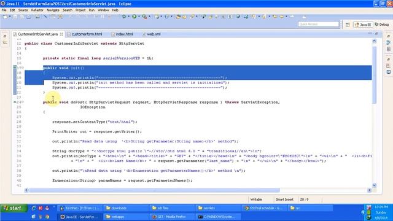Click the first icon in left sidebar
The width and height of the screenshot is (393, 221).
(5, 36)
